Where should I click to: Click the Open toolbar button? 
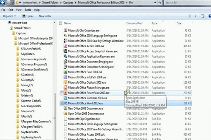[28, 16]
